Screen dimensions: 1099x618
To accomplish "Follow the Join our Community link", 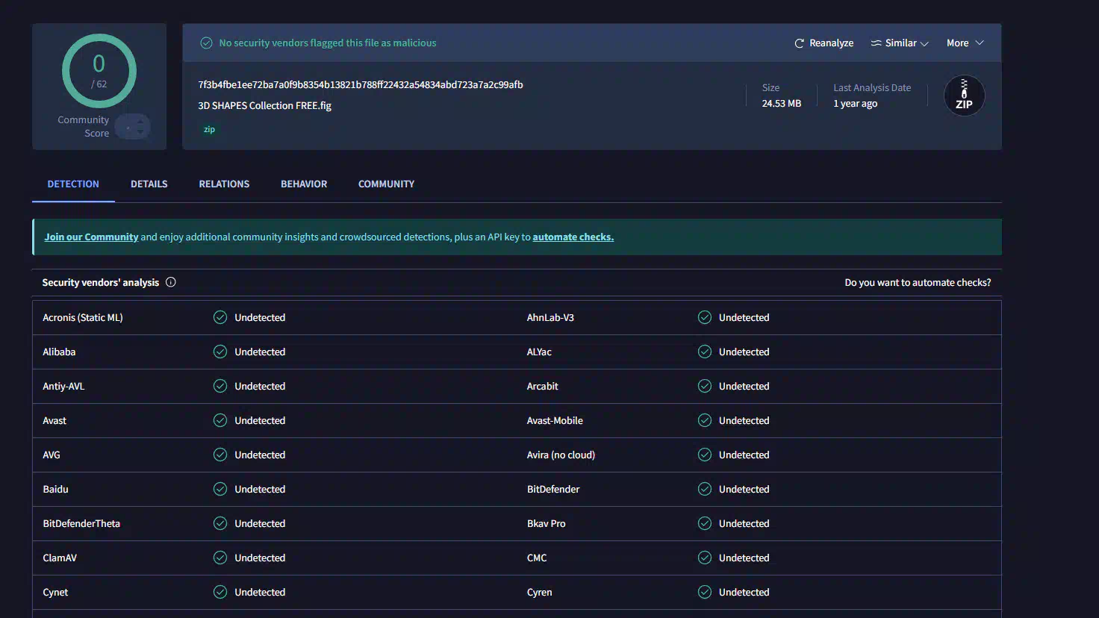I will tap(91, 237).
